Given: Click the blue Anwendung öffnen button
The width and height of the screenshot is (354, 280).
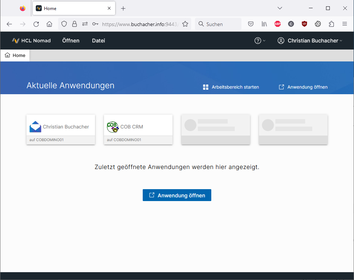Looking at the screenshot, I should [x=177, y=195].
